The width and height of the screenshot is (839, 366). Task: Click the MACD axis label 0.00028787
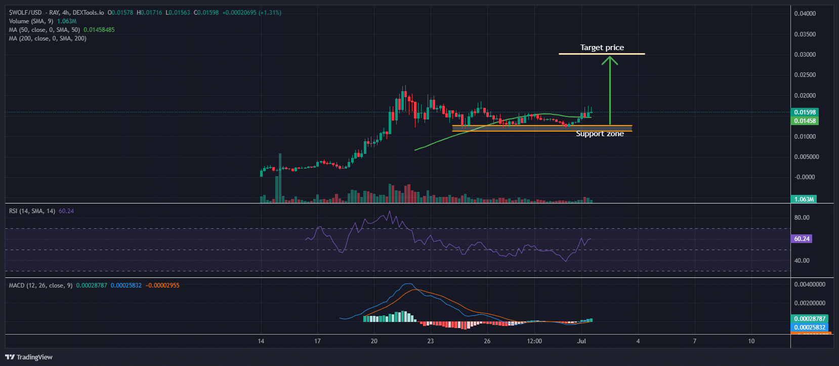(810, 319)
